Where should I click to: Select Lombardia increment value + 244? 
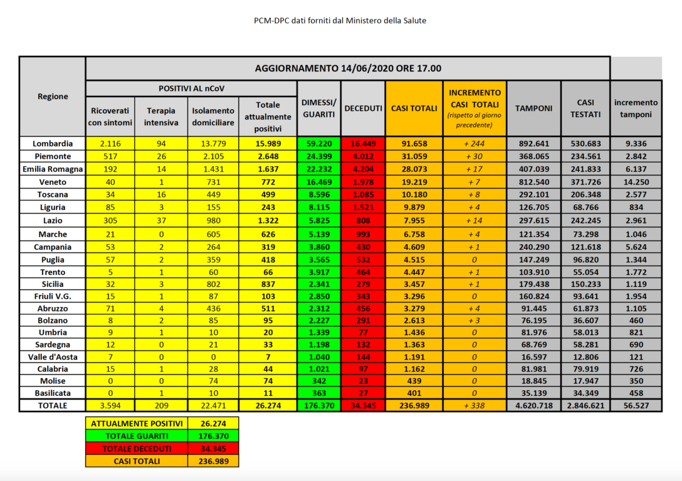pyautogui.click(x=474, y=143)
